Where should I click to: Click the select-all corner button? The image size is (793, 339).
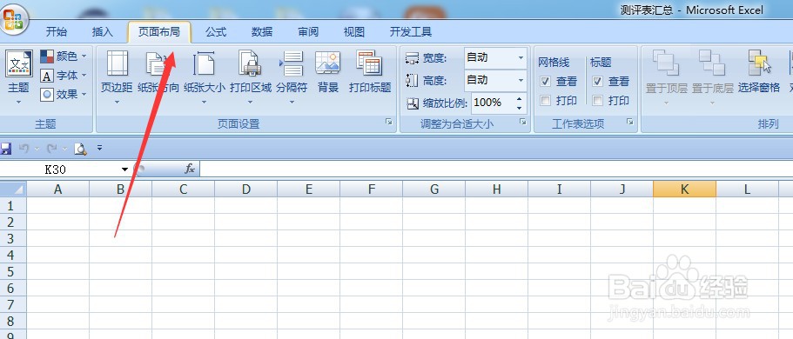[13, 189]
